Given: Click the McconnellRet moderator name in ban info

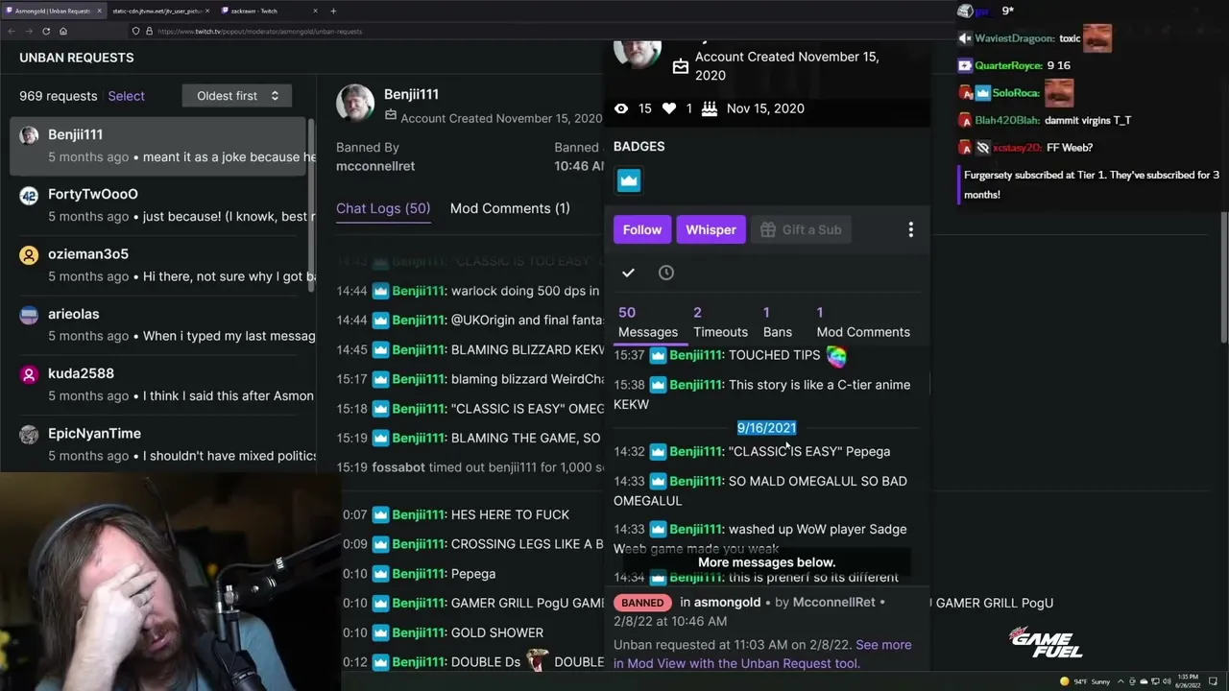Looking at the screenshot, I should click(833, 603).
